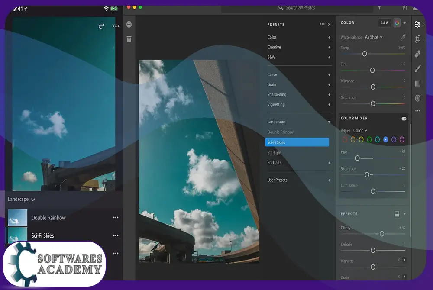Apply the Sci-Fi Skies preset in panel
433x290 pixels.
[x=297, y=142]
